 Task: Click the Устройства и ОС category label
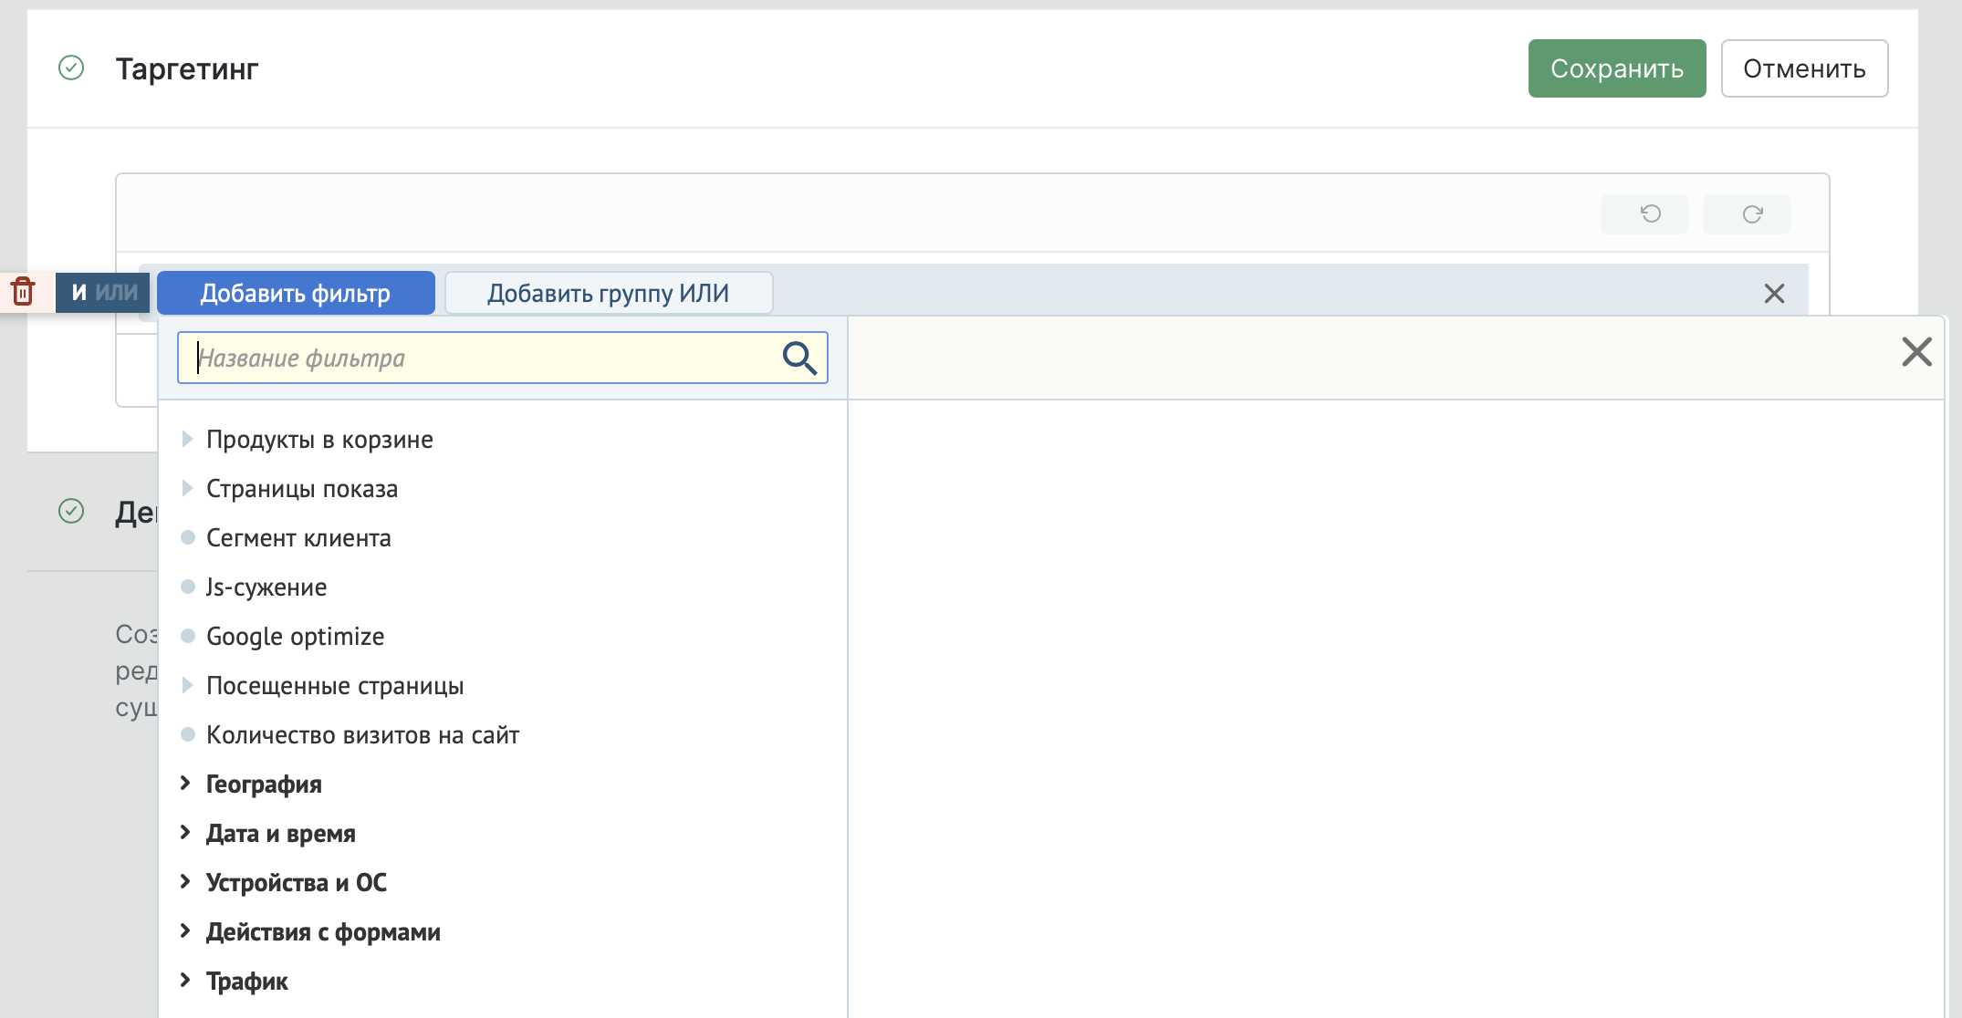(x=297, y=883)
